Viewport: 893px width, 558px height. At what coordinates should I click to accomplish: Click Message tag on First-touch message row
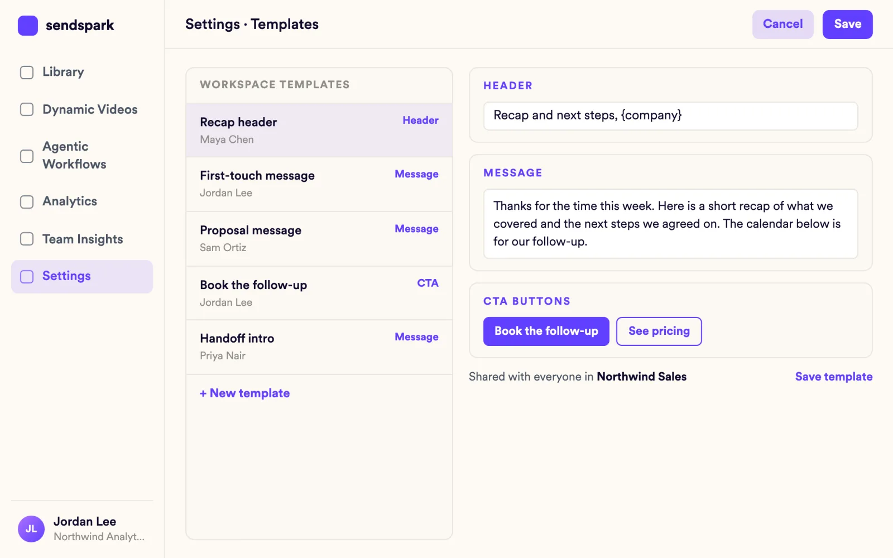click(x=417, y=174)
